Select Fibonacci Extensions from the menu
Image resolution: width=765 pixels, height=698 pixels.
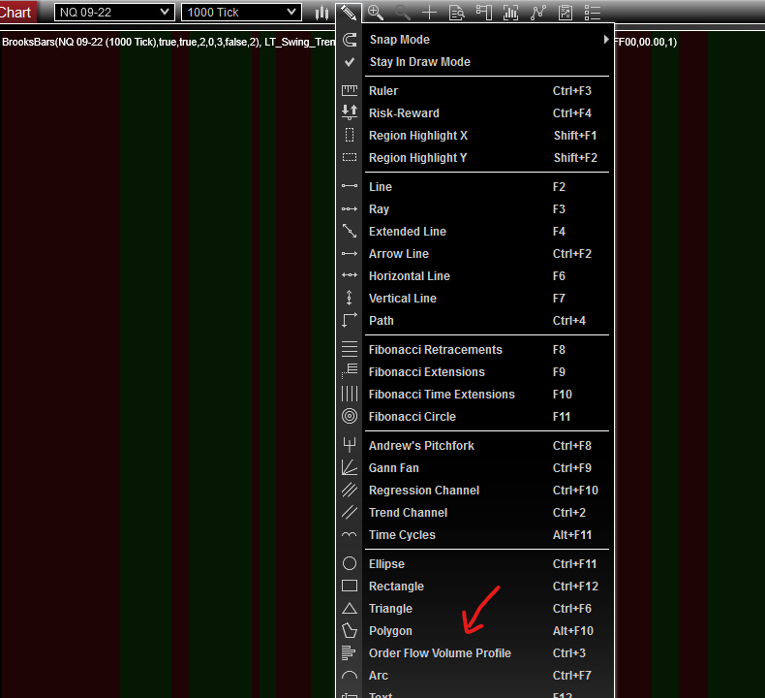(x=474, y=372)
